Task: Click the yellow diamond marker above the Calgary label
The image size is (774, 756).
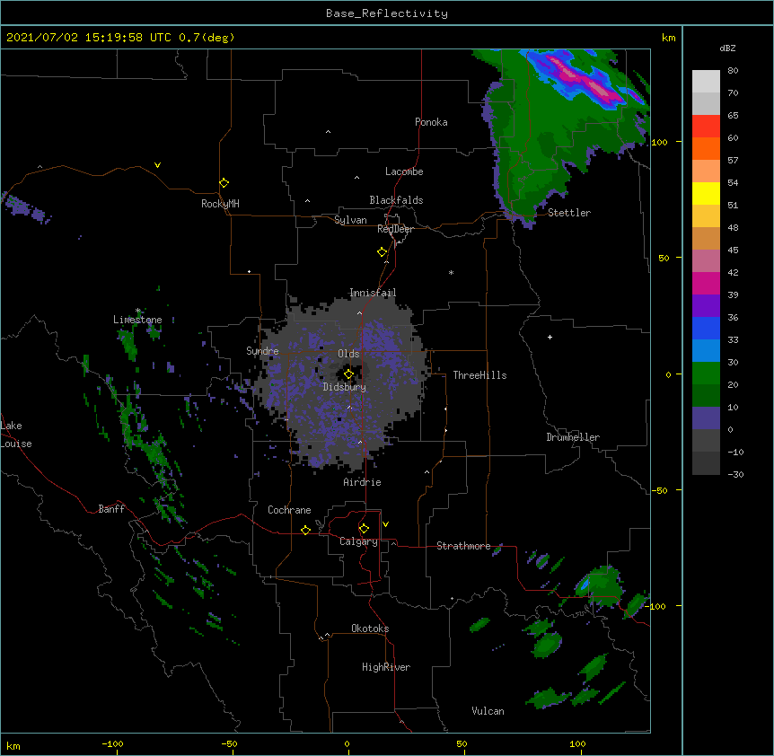Action: pyautogui.click(x=364, y=529)
